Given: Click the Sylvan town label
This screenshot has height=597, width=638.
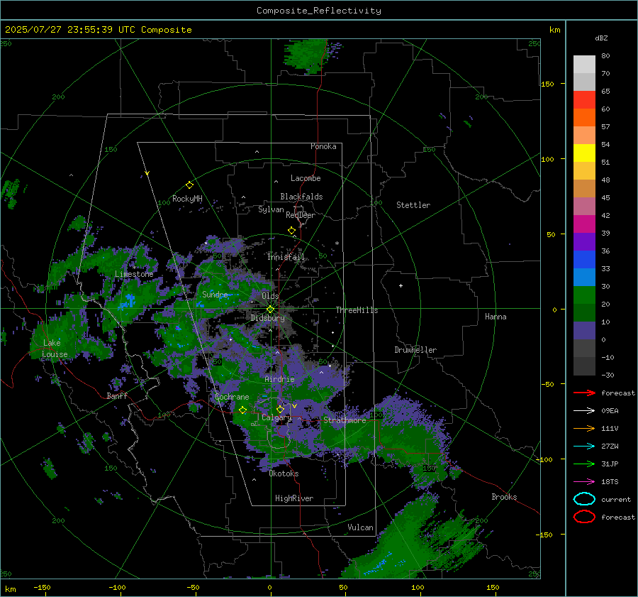Looking at the screenshot, I should coord(271,209).
